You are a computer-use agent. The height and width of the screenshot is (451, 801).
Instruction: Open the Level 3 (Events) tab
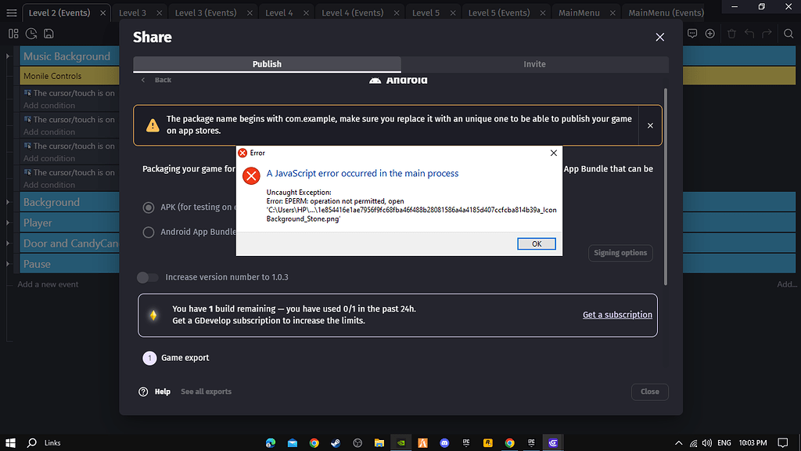206,13
